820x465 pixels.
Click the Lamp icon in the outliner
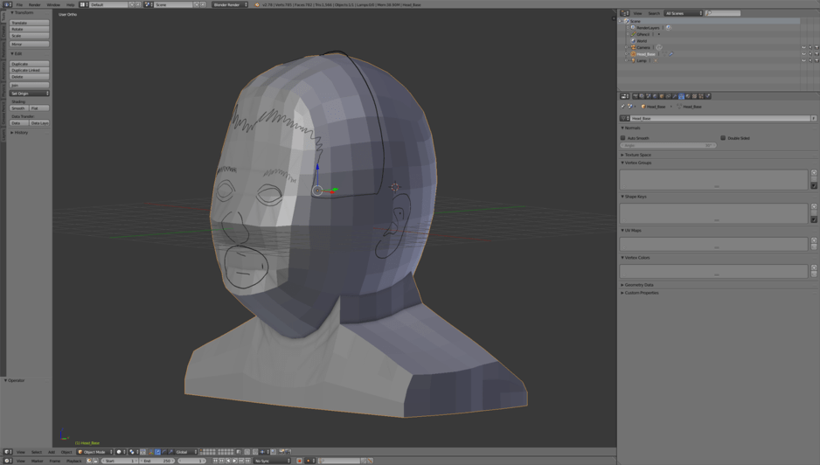point(634,60)
